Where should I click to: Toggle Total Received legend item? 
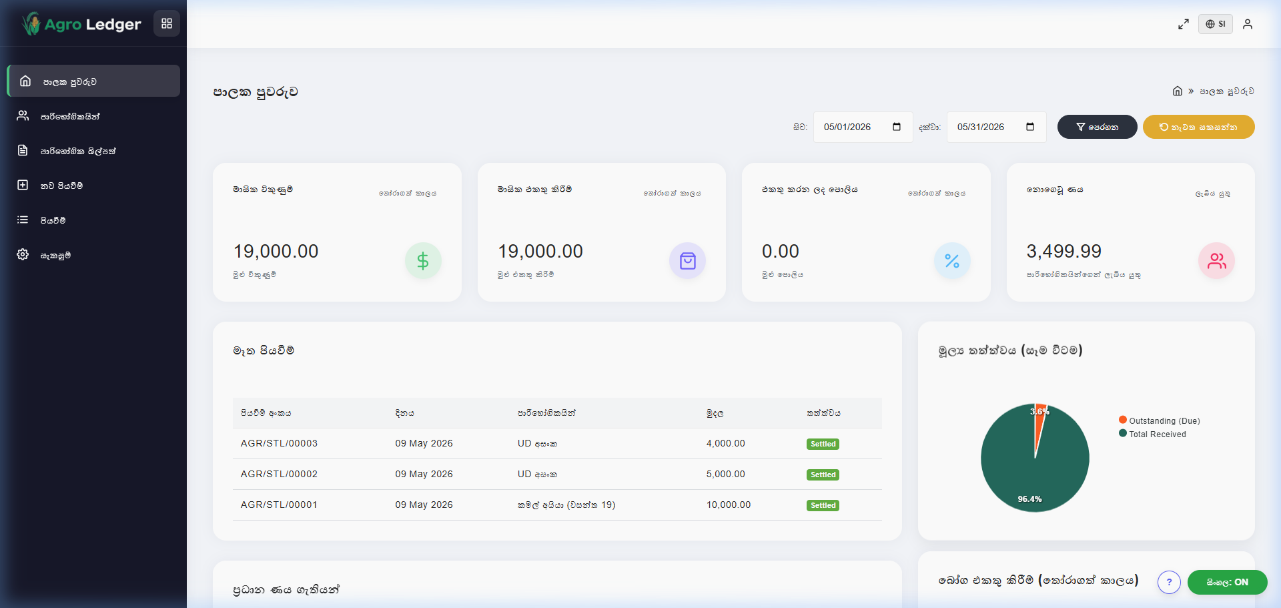point(1153,434)
